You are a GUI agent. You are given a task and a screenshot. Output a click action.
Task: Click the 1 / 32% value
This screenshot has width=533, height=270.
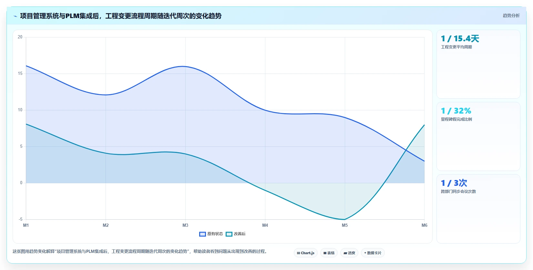(x=456, y=111)
